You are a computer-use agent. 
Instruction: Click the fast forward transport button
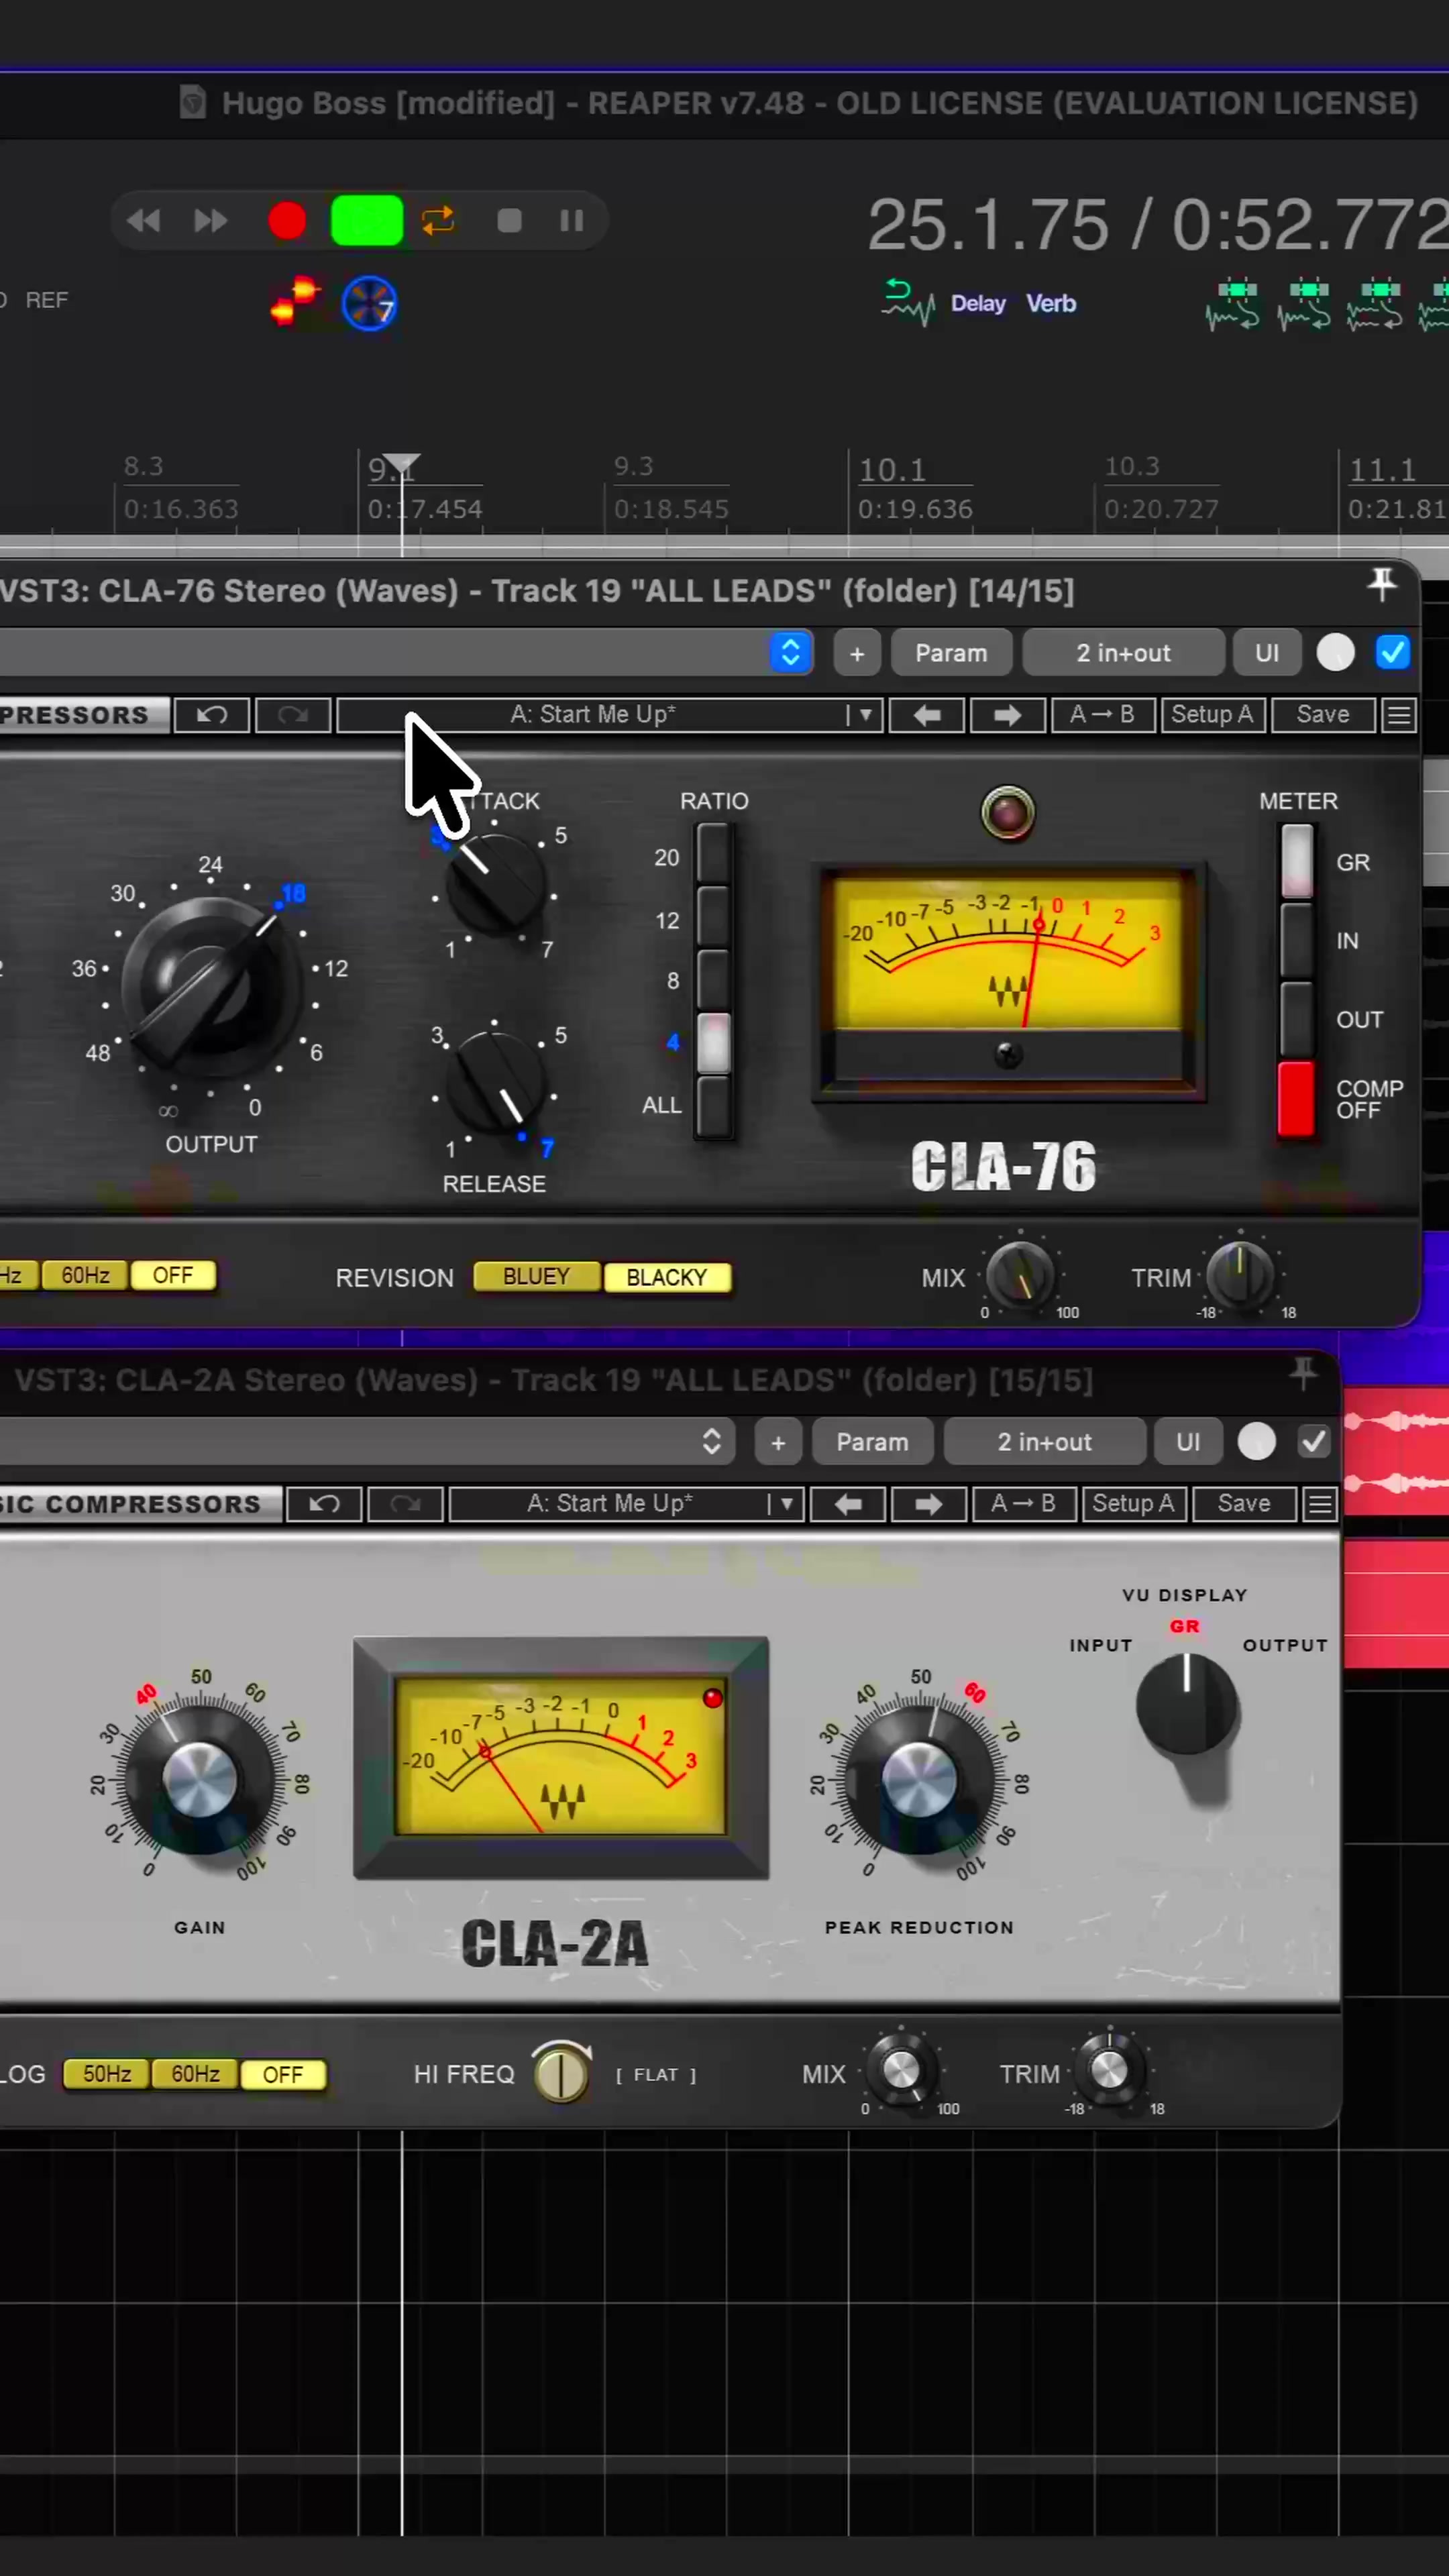click(210, 221)
